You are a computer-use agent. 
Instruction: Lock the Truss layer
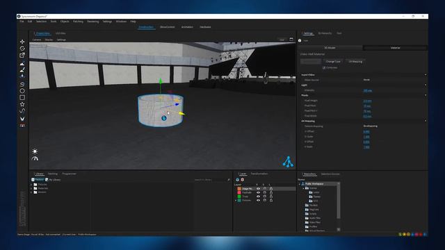click(x=271, y=197)
